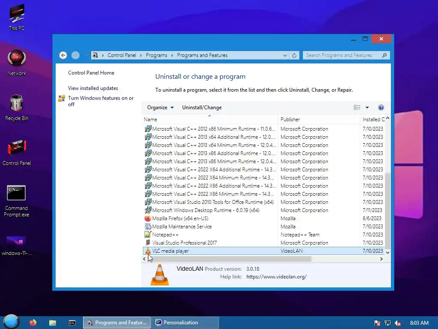The image size is (438, 329).
Task: Expand the address bar history dropdown
Action: tap(285, 55)
